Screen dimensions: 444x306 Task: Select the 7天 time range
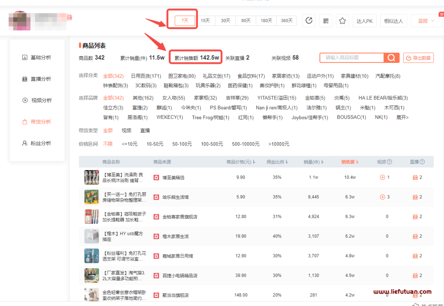[x=185, y=21]
